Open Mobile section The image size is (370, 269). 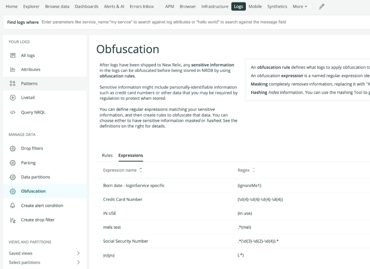click(x=255, y=6)
